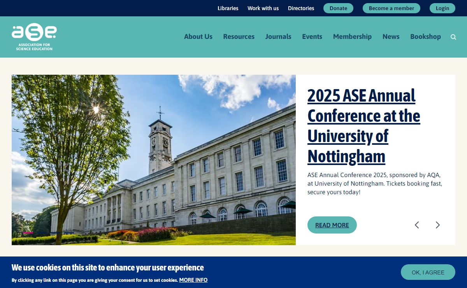
Task: Advance to the next carousel slide arrow
Action: (x=438, y=225)
